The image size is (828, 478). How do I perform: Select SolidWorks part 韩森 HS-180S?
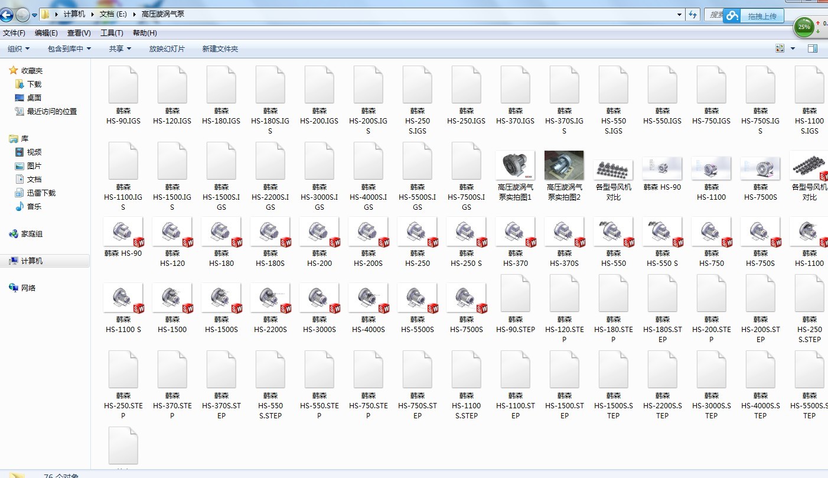tap(270, 242)
